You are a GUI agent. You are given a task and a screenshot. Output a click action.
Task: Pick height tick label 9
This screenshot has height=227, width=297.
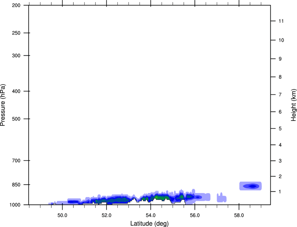(x=280, y=59)
